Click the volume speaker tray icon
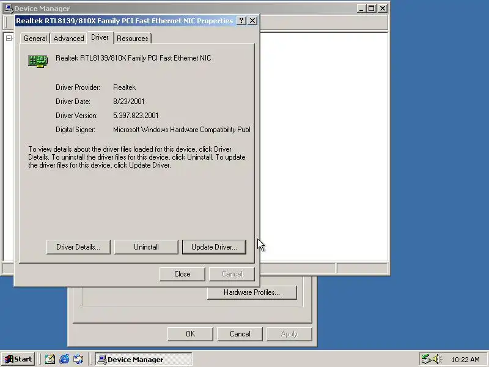Viewport: 489px width, 367px height. click(436, 359)
